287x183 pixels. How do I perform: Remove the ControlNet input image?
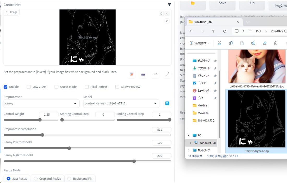click(x=167, y=14)
